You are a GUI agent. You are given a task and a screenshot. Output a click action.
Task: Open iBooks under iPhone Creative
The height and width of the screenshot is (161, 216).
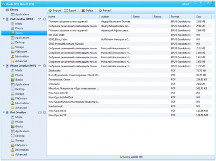(17, 80)
